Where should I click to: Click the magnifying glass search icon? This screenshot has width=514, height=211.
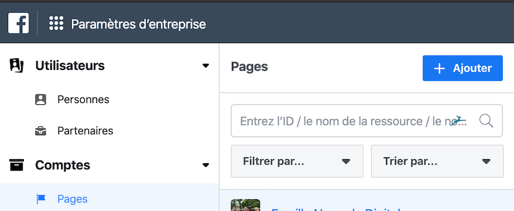pyautogui.click(x=486, y=121)
